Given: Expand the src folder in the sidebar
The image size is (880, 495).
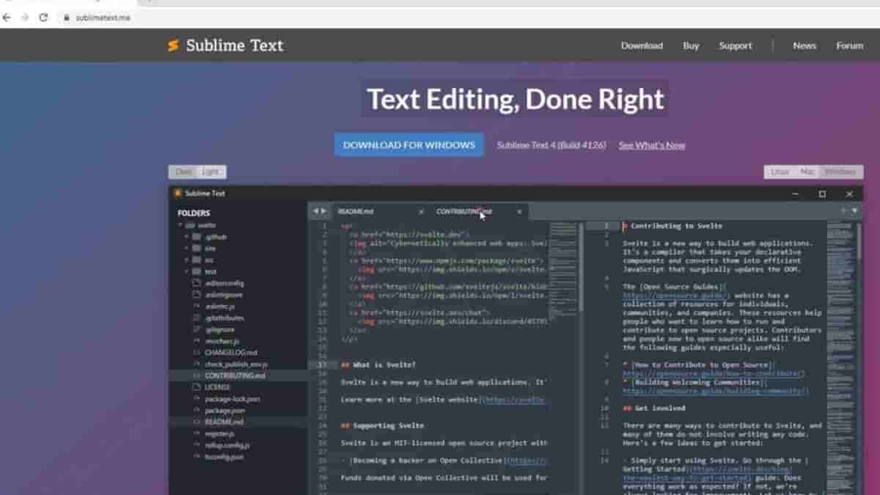Looking at the screenshot, I should coord(184,260).
